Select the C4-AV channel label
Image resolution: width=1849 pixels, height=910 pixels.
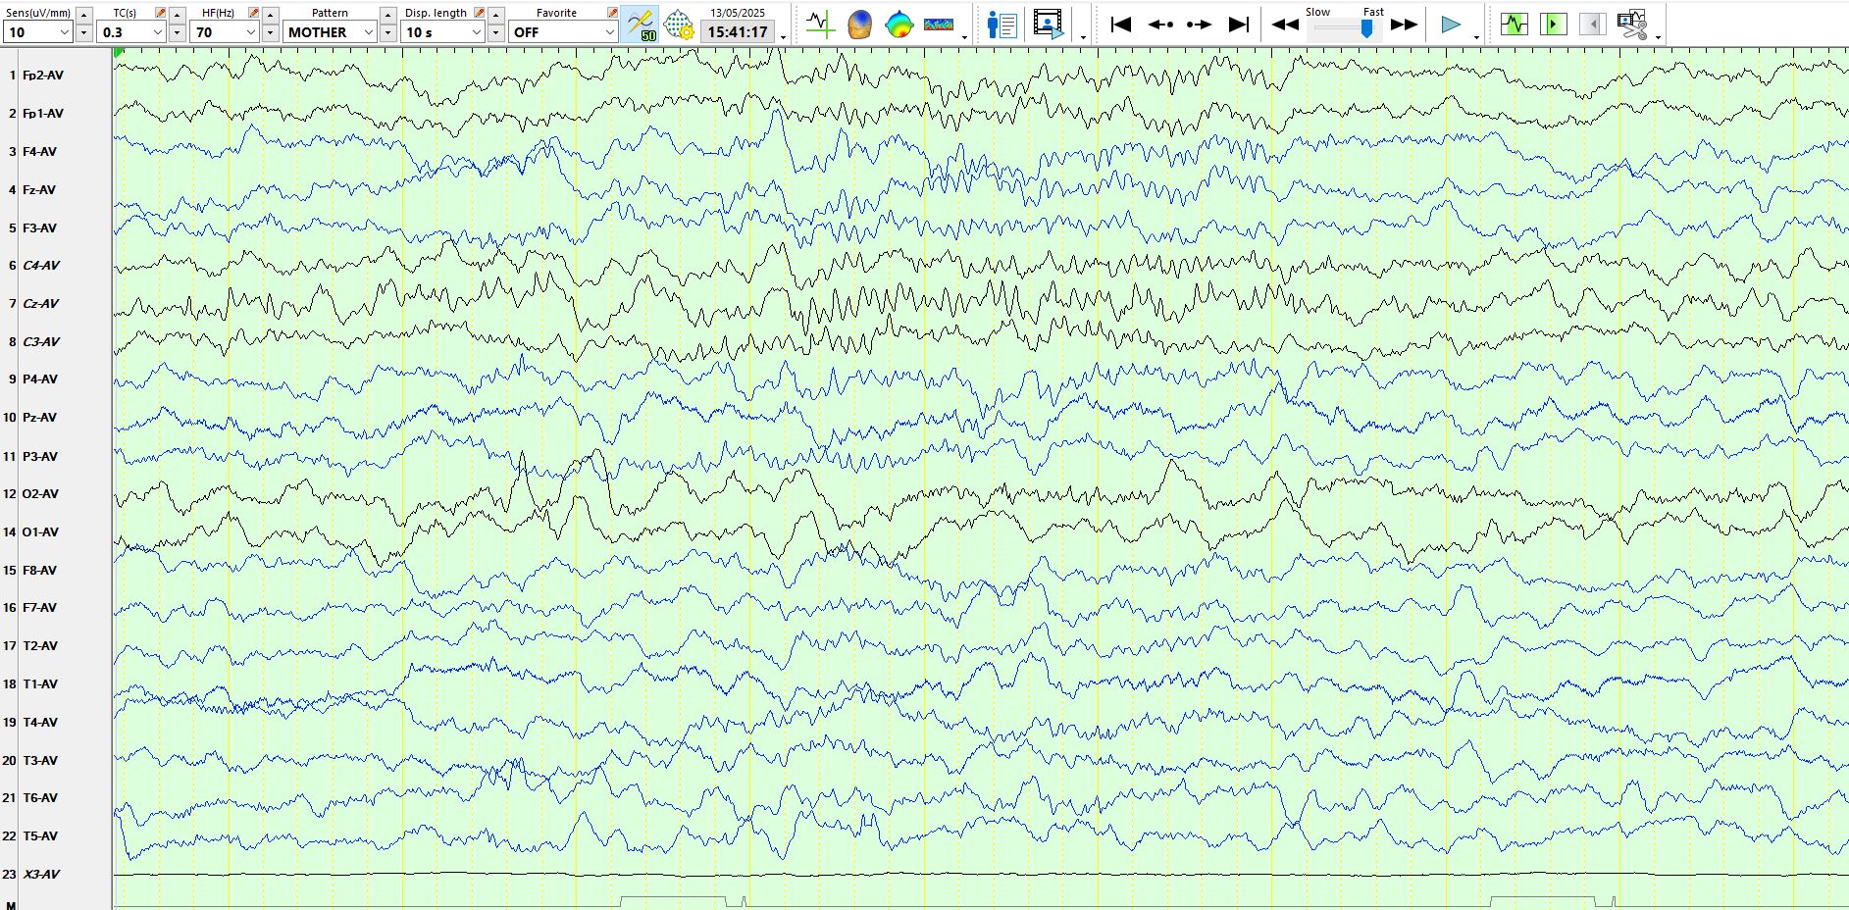41,266
